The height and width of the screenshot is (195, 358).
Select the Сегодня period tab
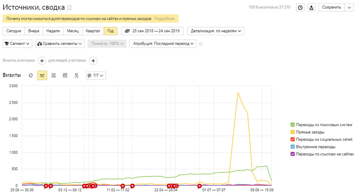(14, 31)
